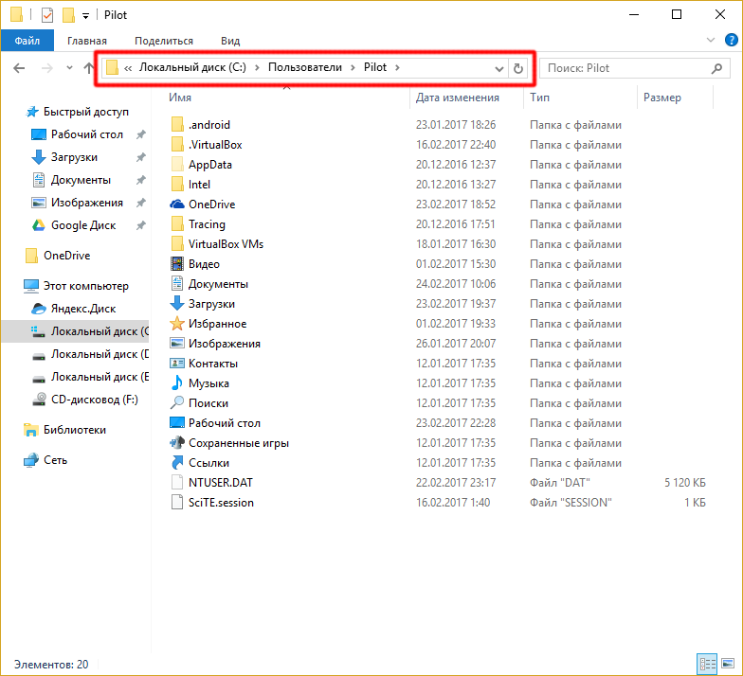
Task: Click New folder icon in quick access toolbar
Action: pos(68,15)
